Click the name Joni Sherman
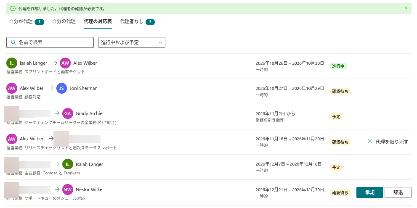The image size is (417, 208). pyautogui.click(x=83, y=88)
